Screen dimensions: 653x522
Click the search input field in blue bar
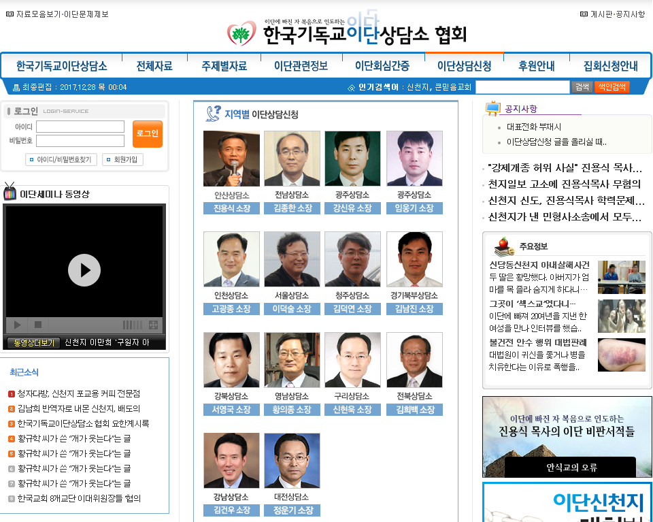tap(522, 87)
